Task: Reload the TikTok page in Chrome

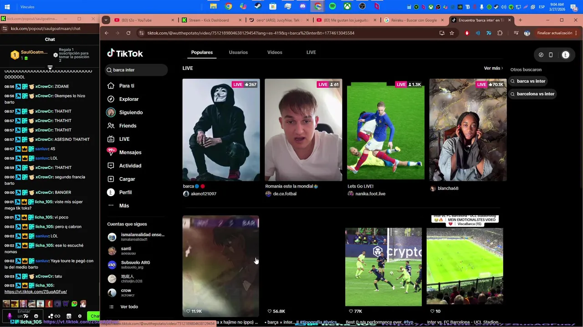Action: (x=128, y=33)
